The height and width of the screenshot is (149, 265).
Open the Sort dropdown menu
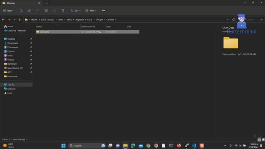click(x=75, y=11)
